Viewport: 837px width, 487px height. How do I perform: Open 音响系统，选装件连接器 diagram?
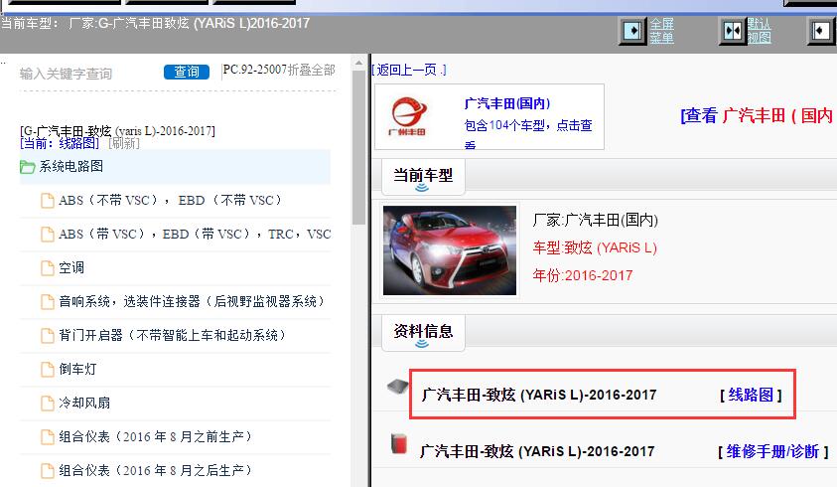192,301
